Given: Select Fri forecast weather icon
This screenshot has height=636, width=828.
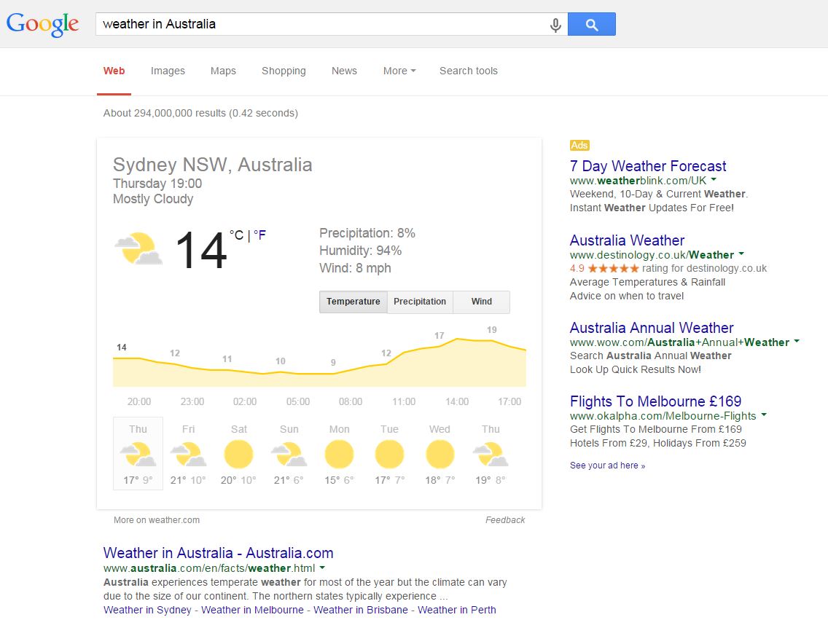Looking at the screenshot, I should coord(188,455).
